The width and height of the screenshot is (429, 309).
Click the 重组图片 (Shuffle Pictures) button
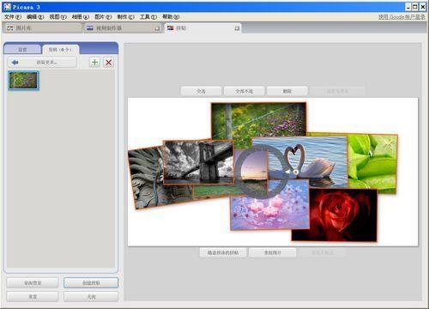(x=272, y=252)
